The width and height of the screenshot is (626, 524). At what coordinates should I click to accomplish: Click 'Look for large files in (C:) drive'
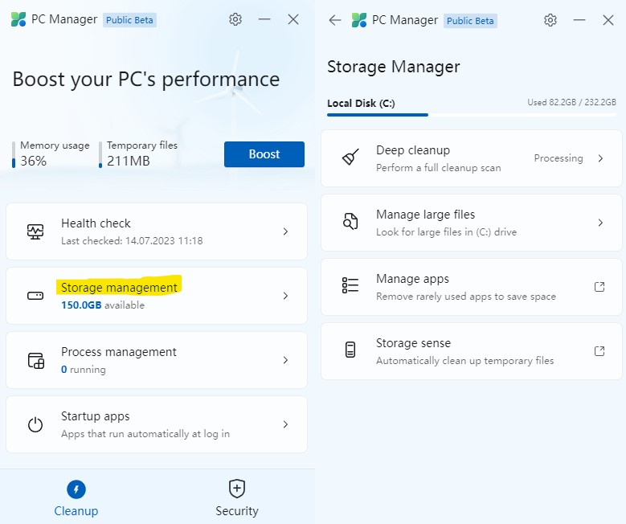(x=446, y=232)
